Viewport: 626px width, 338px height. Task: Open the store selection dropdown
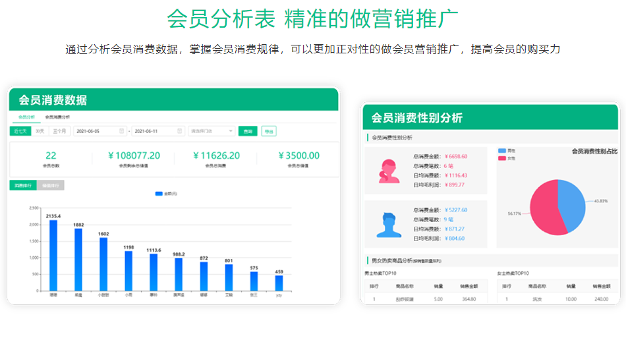coord(211,131)
